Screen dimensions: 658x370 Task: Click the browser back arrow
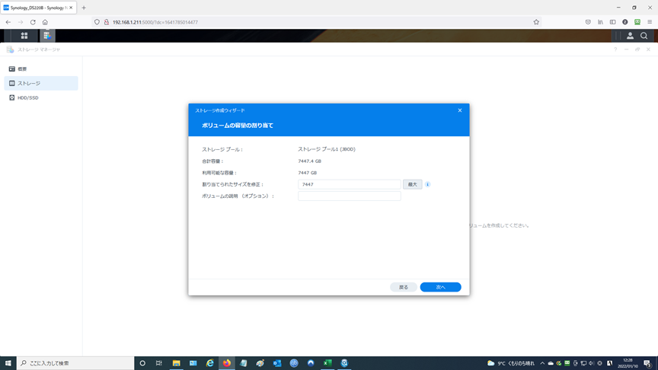(x=8, y=22)
